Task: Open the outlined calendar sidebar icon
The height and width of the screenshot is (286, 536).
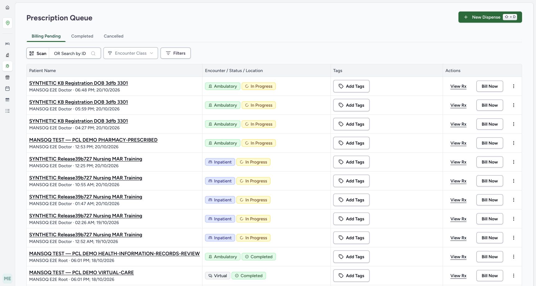Action: click(x=7, y=89)
